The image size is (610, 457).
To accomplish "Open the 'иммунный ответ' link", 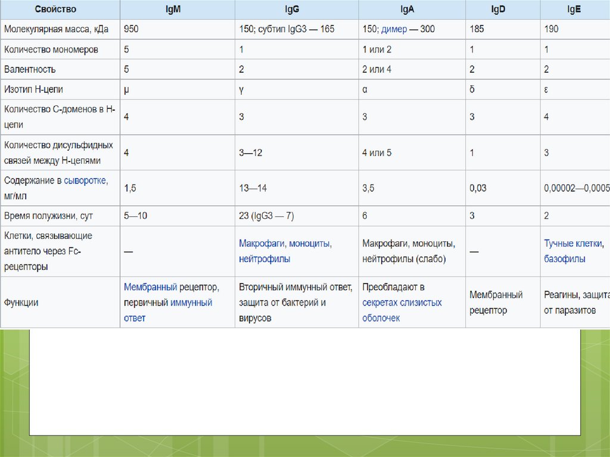I will point(167,310).
